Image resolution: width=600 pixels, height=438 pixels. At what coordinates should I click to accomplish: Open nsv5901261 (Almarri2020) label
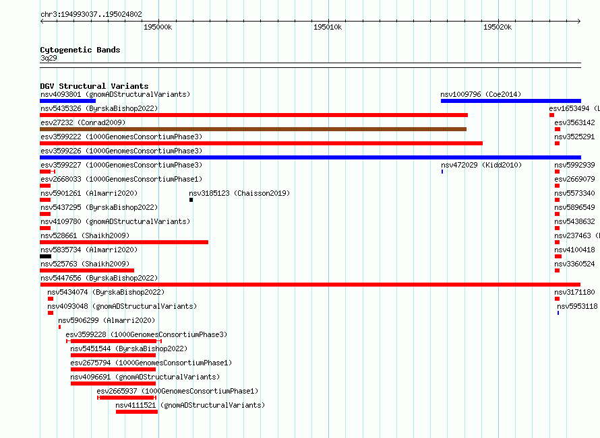pos(89,193)
